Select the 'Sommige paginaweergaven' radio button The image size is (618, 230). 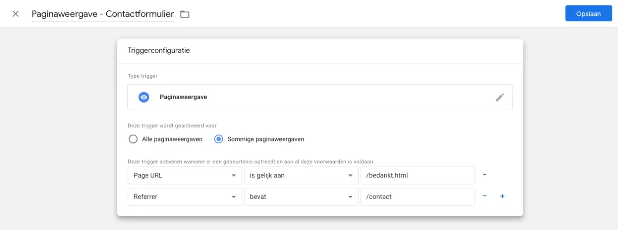click(218, 139)
